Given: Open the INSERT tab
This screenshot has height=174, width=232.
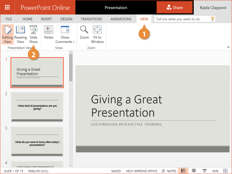Looking at the screenshot, I should tap(46, 19).
